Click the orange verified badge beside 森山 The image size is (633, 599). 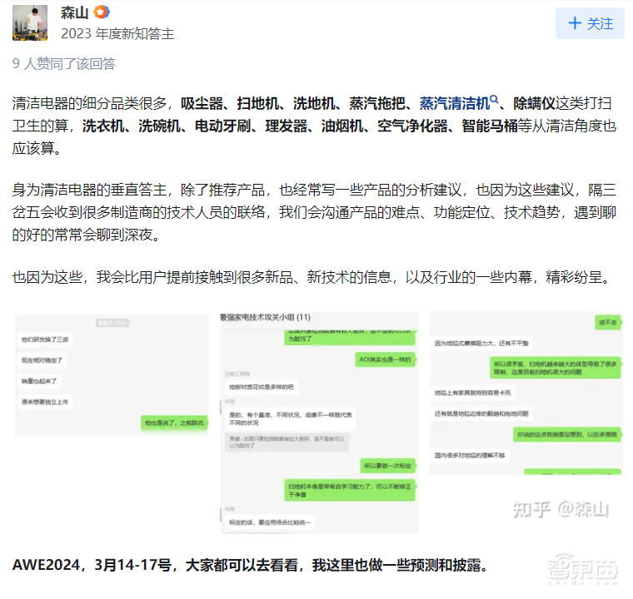click(x=102, y=12)
